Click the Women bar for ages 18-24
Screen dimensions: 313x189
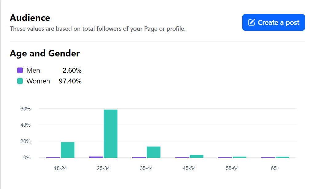[x=68, y=150]
